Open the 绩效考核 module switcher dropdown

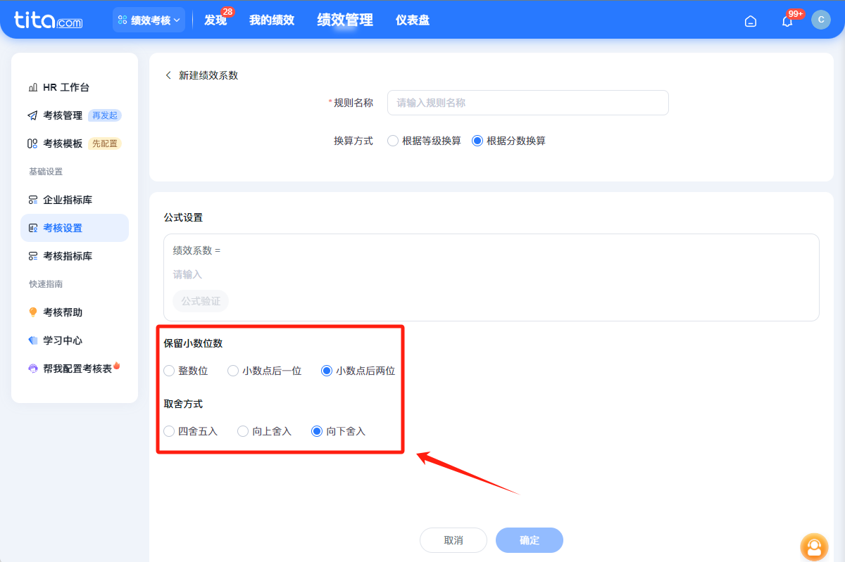pyautogui.click(x=149, y=19)
